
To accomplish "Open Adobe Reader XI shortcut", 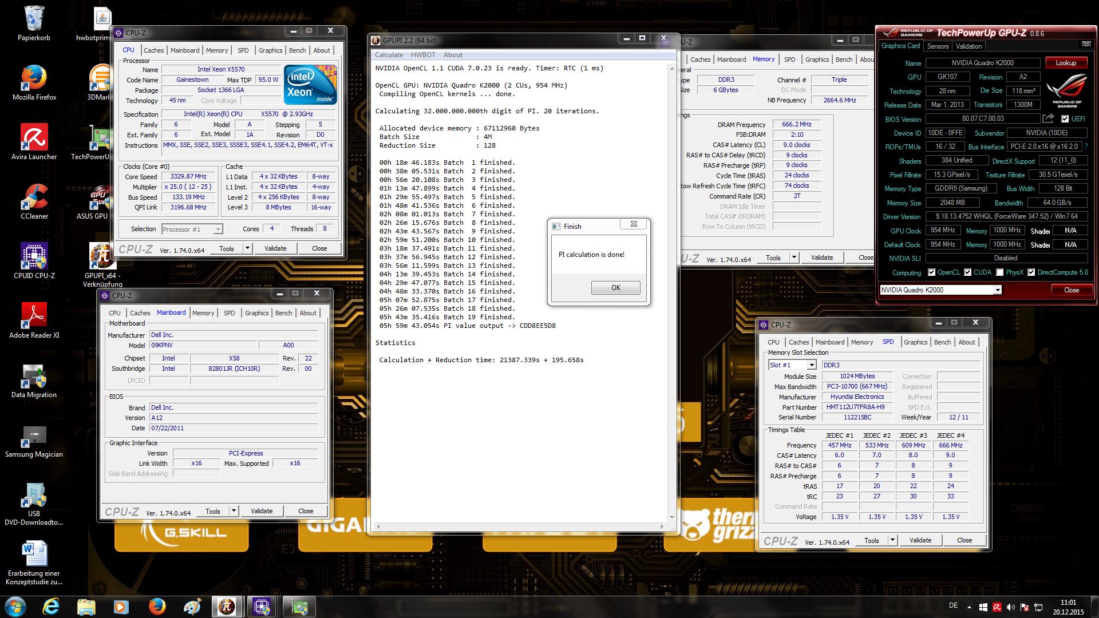I will (34, 322).
